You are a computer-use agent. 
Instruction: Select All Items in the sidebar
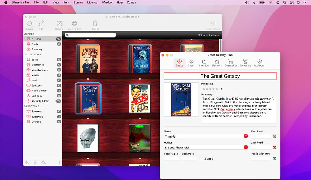(43, 39)
